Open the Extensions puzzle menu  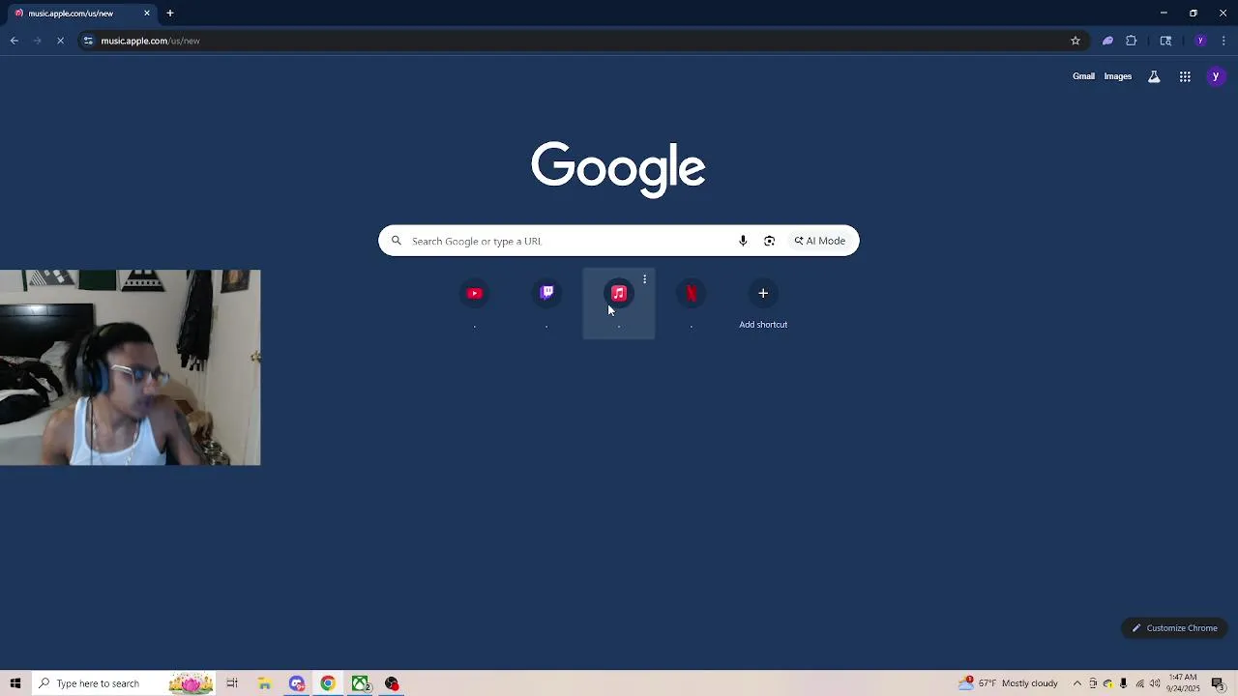tap(1131, 41)
